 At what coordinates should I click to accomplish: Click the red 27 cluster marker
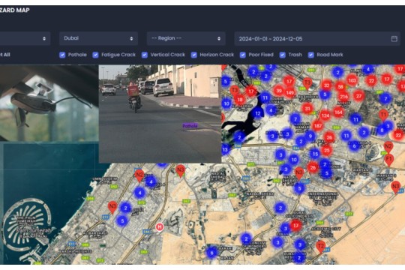[358, 96]
